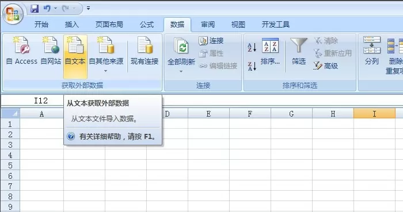Sort ascending A to Z
Screen dimensions: 403x212
pyautogui.click(x=252, y=47)
